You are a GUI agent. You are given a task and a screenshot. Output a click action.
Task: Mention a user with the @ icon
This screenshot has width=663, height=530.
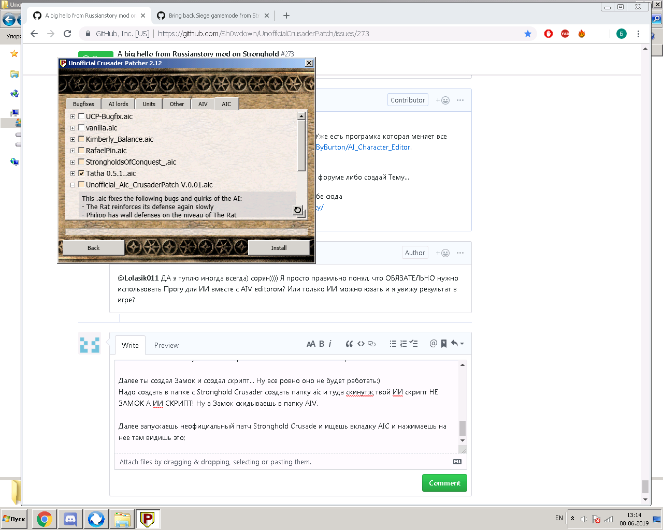click(434, 344)
